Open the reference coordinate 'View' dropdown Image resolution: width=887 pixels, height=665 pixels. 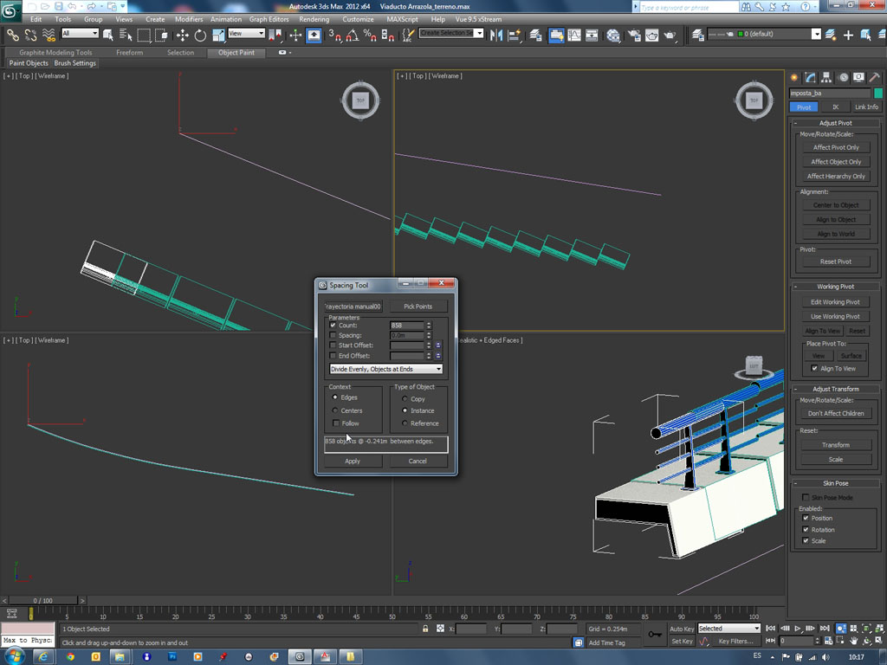click(x=246, y=34)
